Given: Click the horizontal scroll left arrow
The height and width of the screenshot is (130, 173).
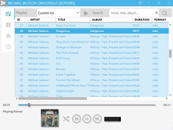Looking at the screenshot, I should click(17, 99).
